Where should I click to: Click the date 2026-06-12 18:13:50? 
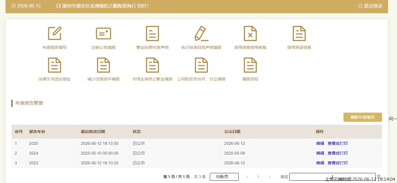coord(100,143)
